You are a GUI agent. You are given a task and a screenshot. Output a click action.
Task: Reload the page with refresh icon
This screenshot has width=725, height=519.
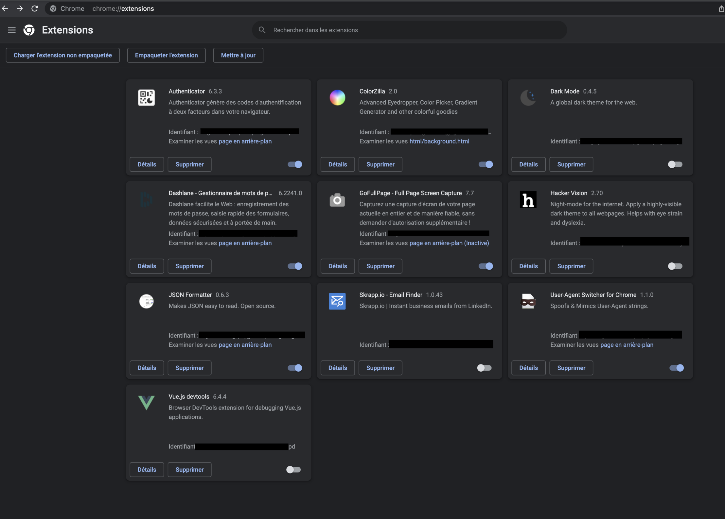coord(34,8)
